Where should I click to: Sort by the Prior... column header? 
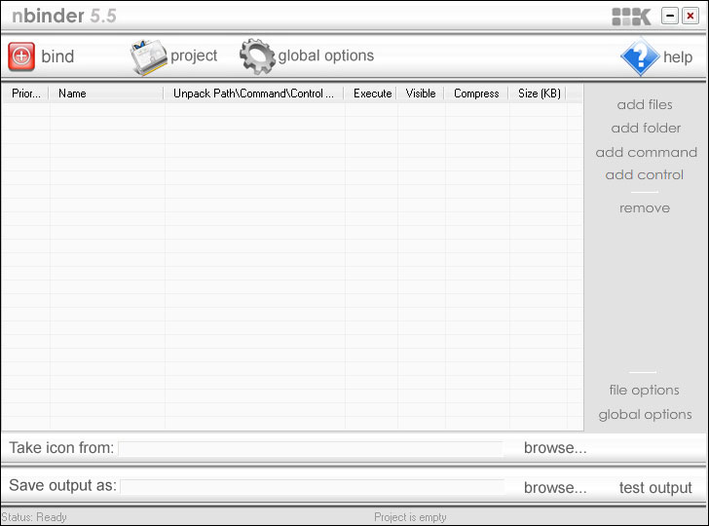(25, 94)
